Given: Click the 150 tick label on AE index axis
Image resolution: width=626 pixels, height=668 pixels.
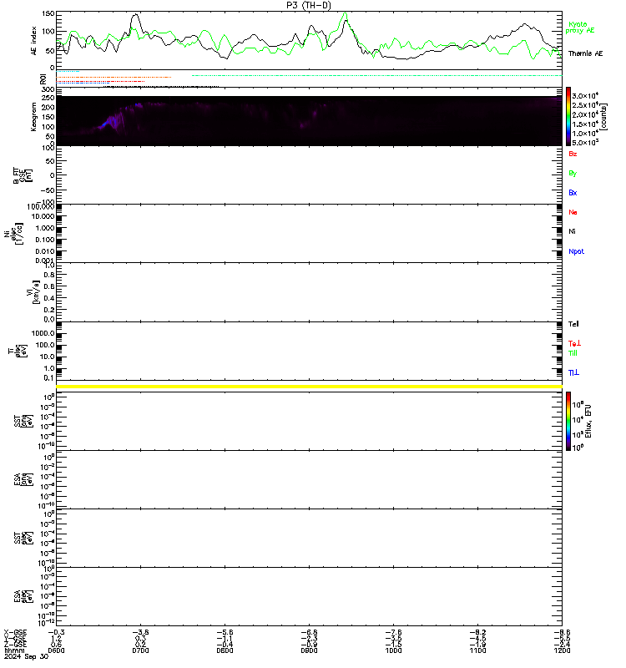Looking at the screenshot, I should point(48,13).
